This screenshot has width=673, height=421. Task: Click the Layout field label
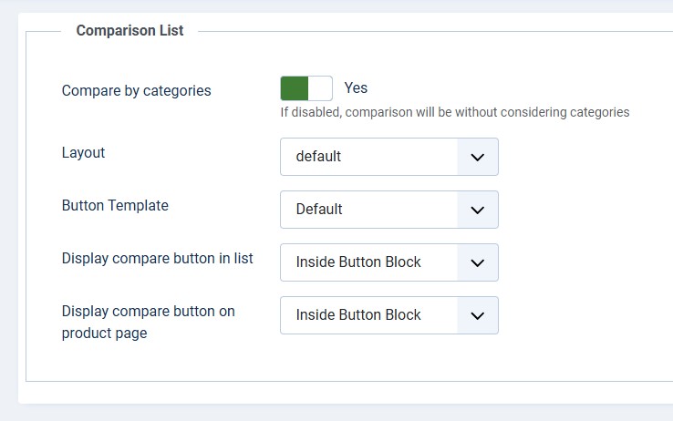[83, 153]
